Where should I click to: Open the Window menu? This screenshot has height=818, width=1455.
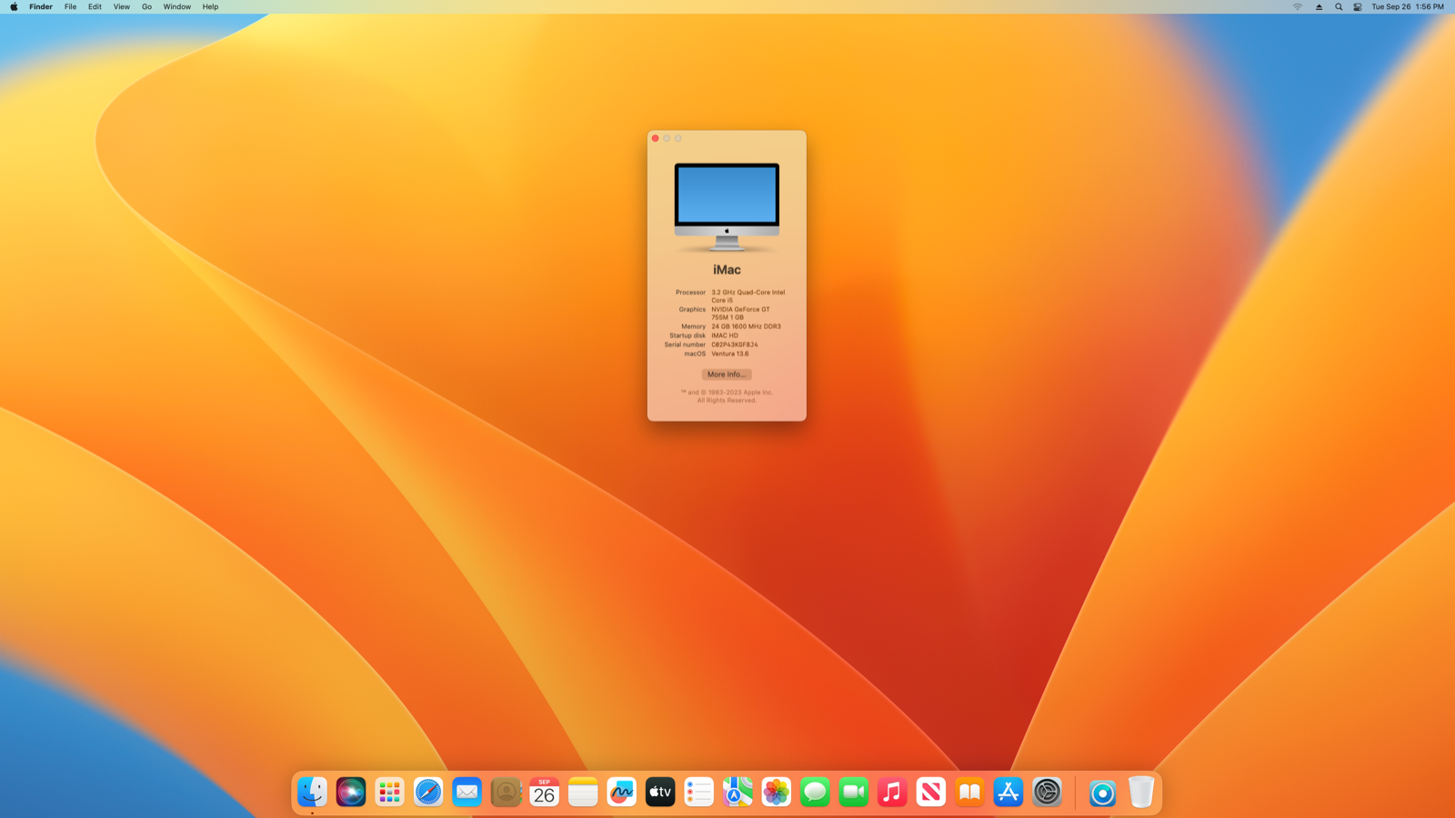[177, 6]
